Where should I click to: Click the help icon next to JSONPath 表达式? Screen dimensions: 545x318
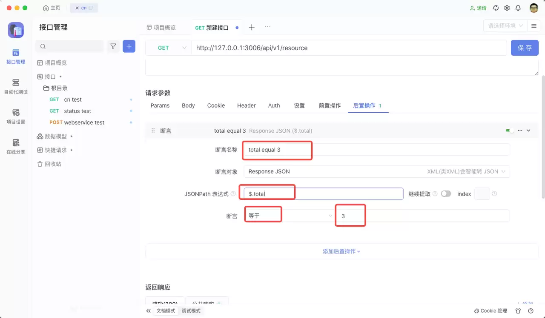(x=233, y=194)
